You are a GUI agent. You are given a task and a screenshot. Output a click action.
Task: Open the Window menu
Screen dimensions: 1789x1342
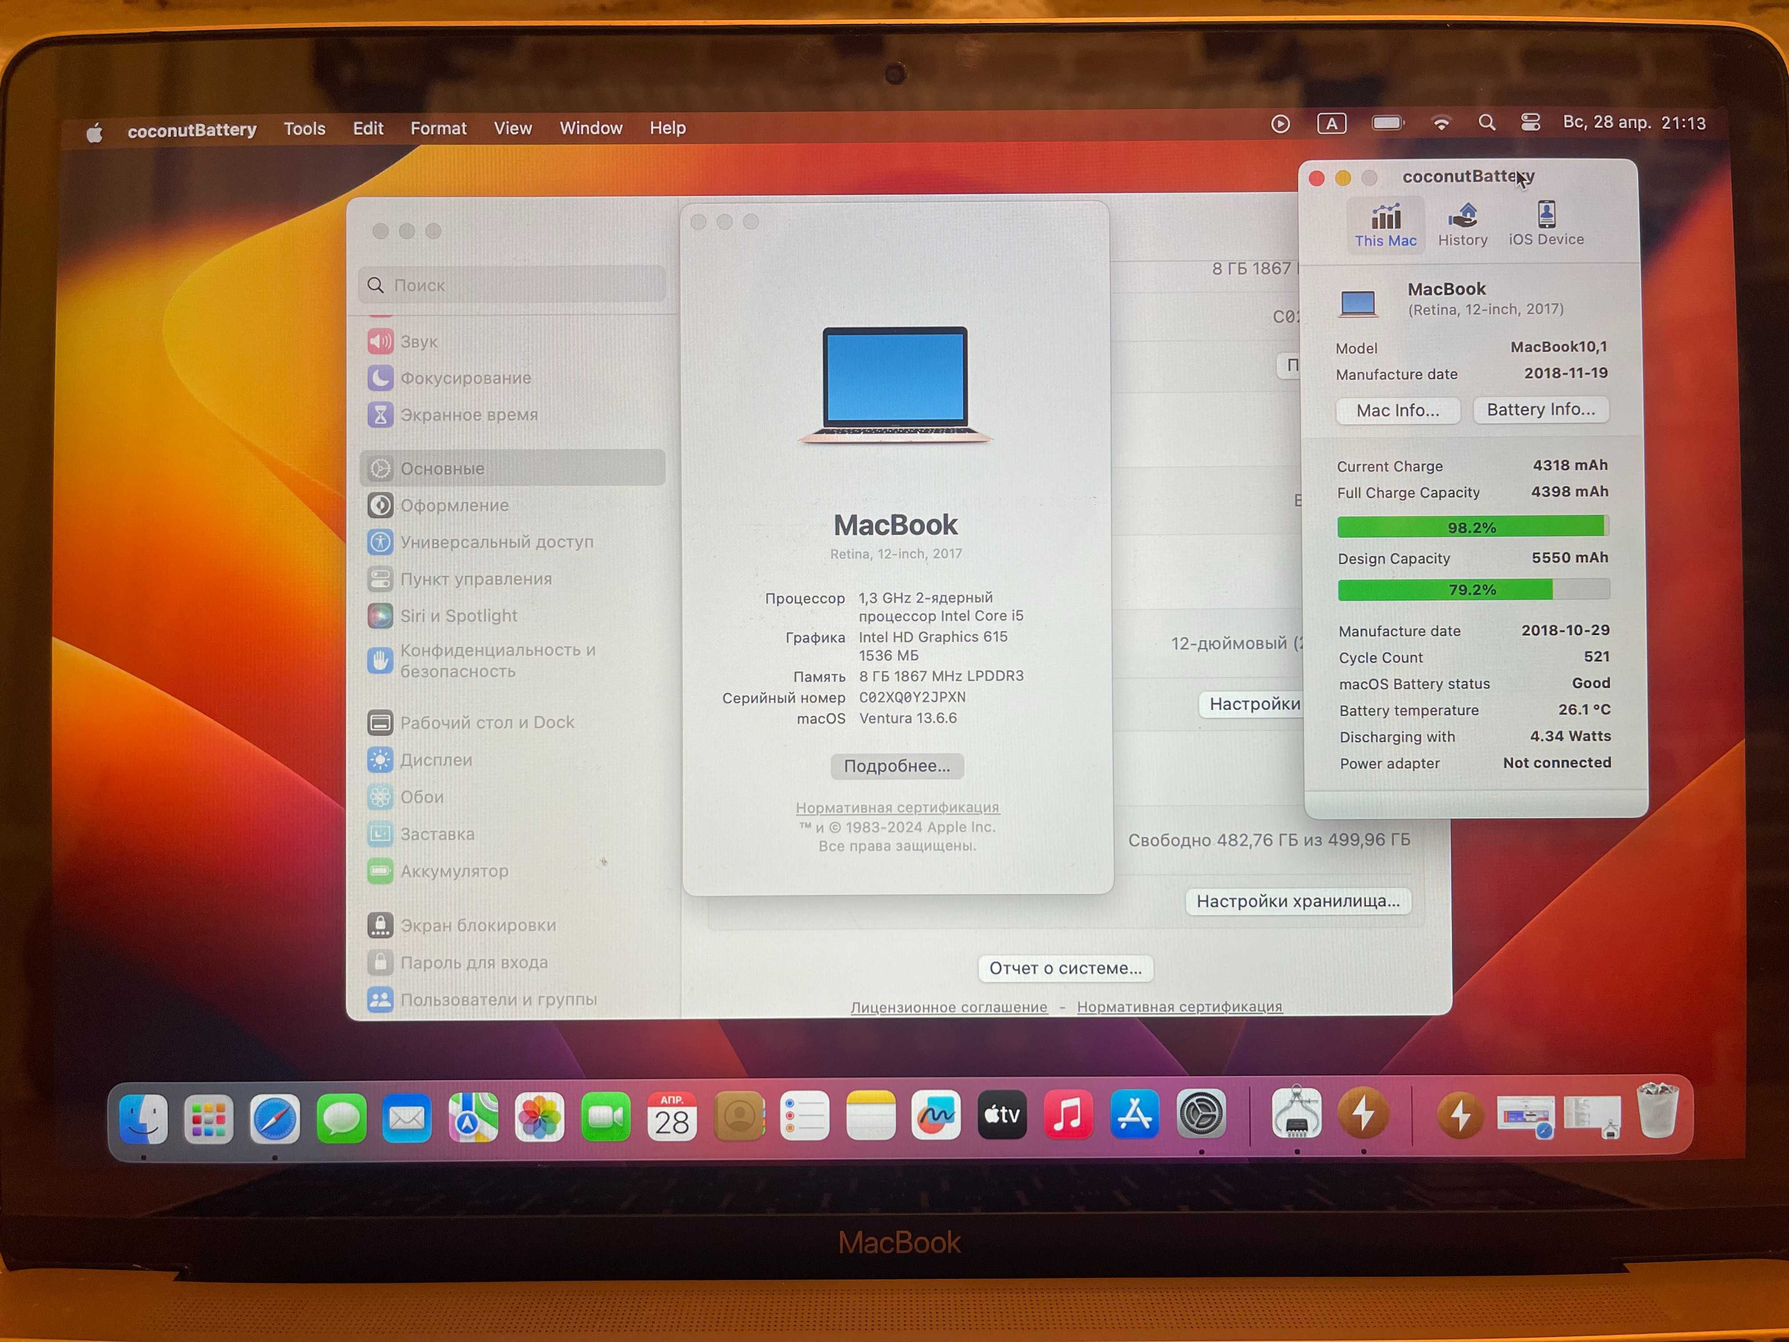[x=591, y=128]
